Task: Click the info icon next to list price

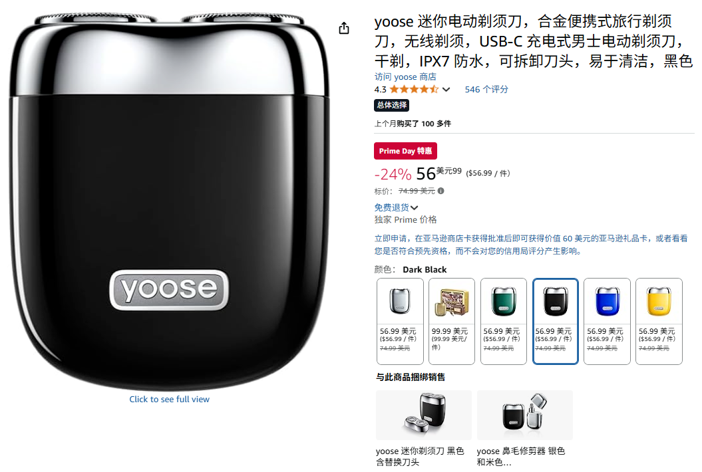Action: pyautogui.click(x=441, y=191)
